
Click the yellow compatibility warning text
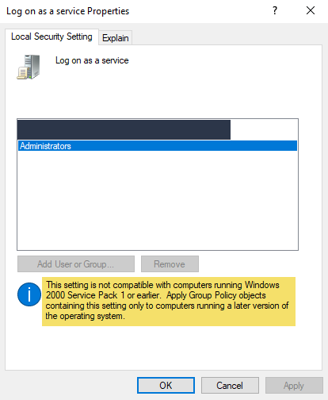click(x=169, y=302)
